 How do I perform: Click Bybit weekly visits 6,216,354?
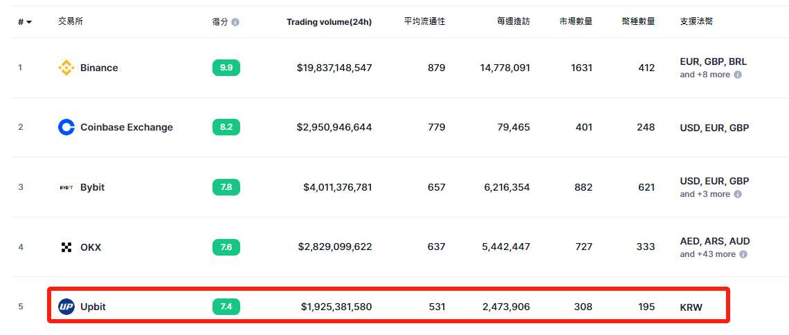[x=507, y=187]
